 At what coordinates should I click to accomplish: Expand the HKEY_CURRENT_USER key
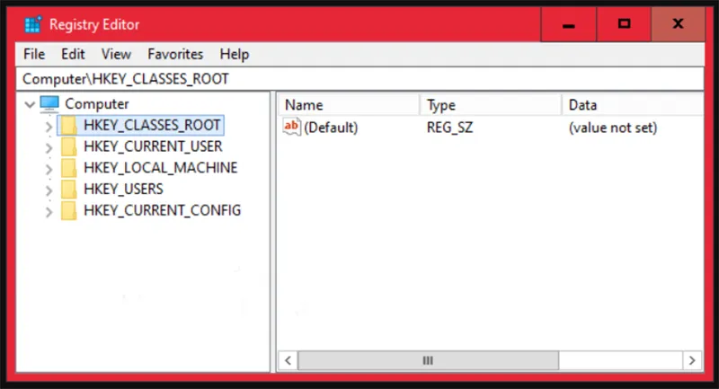click(x=49, y=147)
